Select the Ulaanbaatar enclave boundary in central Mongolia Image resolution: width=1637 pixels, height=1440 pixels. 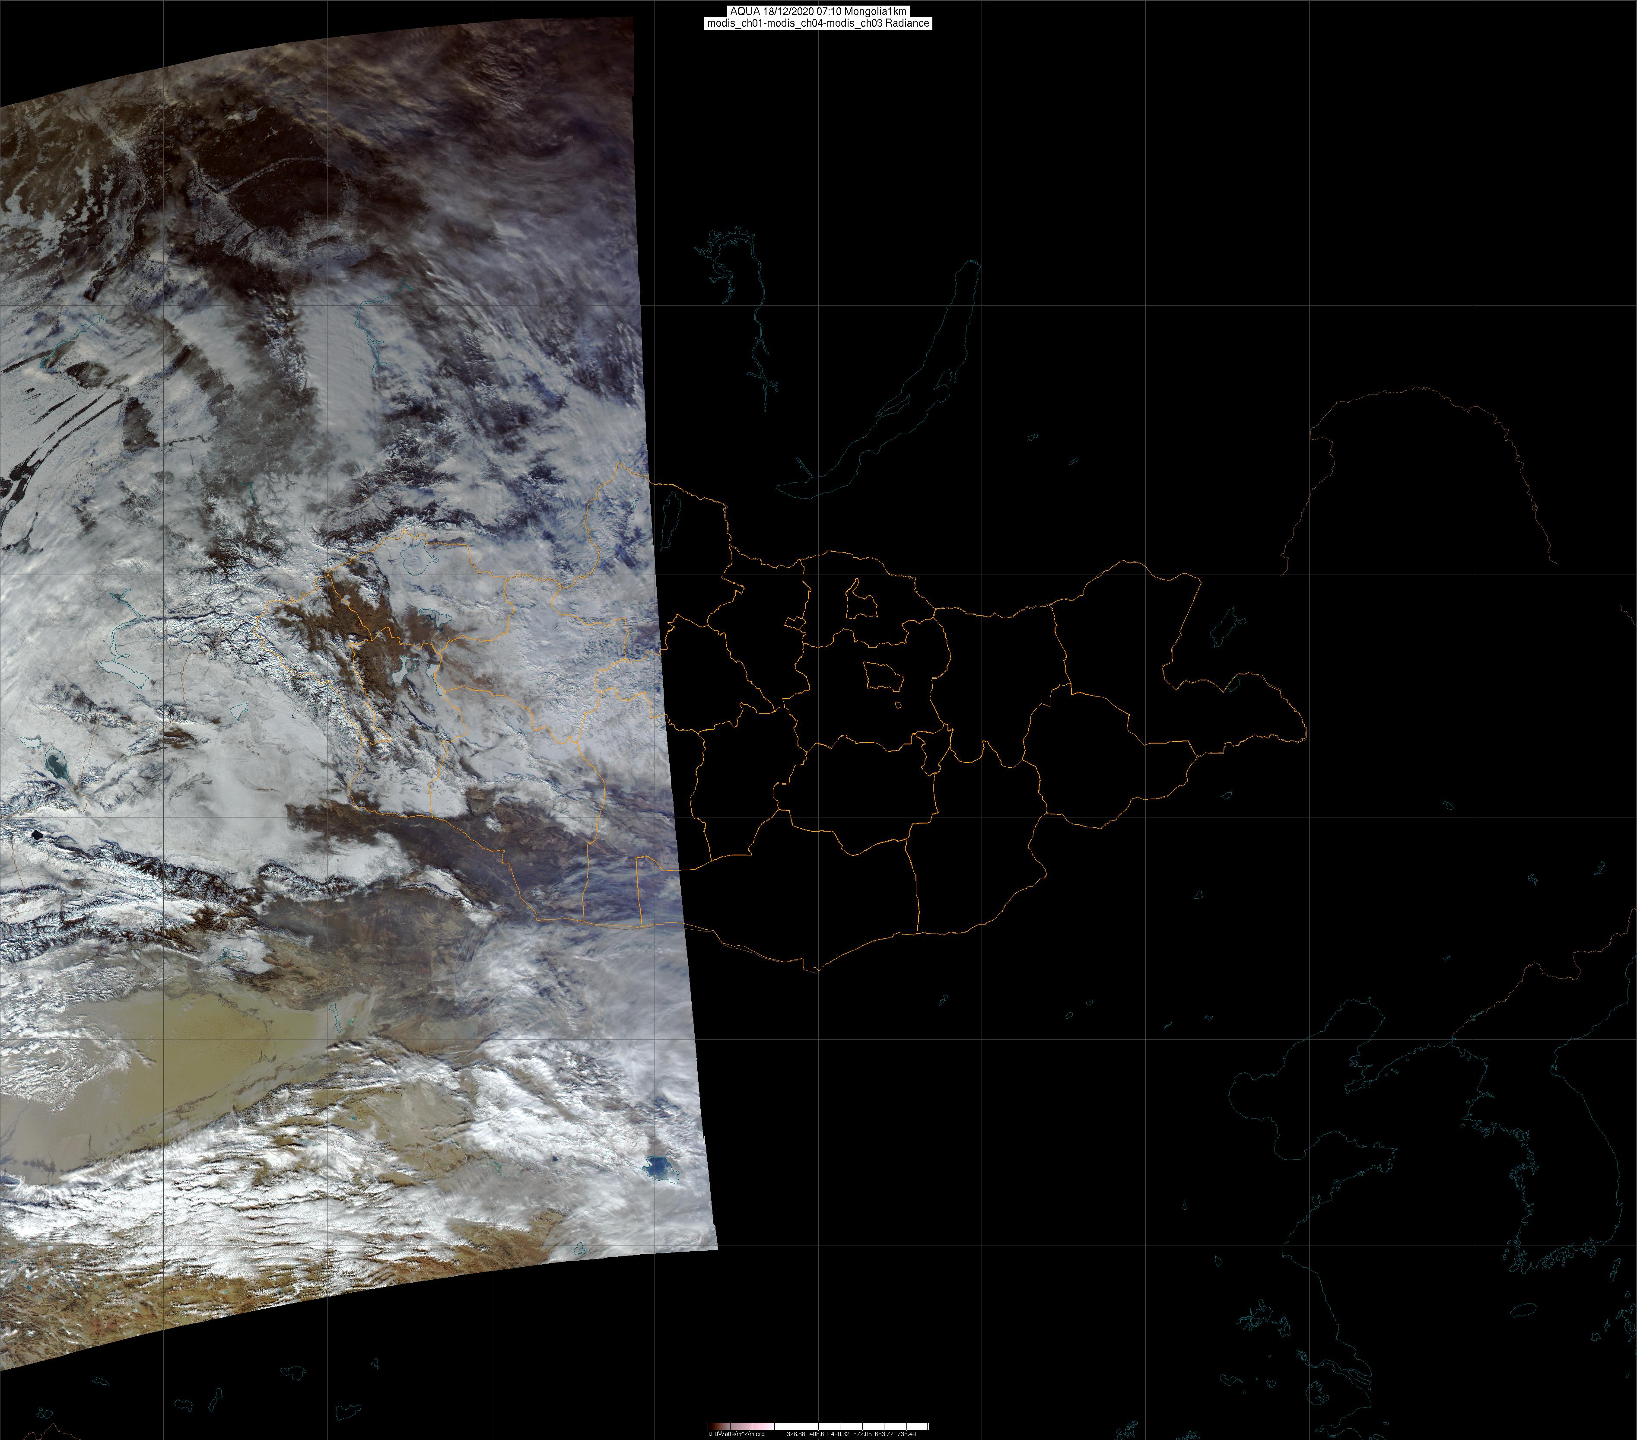coord(884,677)
